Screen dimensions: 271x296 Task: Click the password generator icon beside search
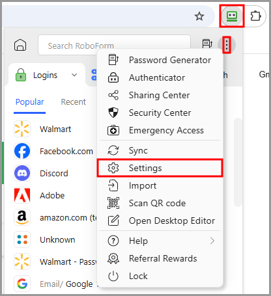click(207, 44)
